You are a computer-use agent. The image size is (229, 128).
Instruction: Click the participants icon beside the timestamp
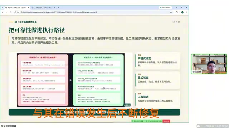coord(198,126)
